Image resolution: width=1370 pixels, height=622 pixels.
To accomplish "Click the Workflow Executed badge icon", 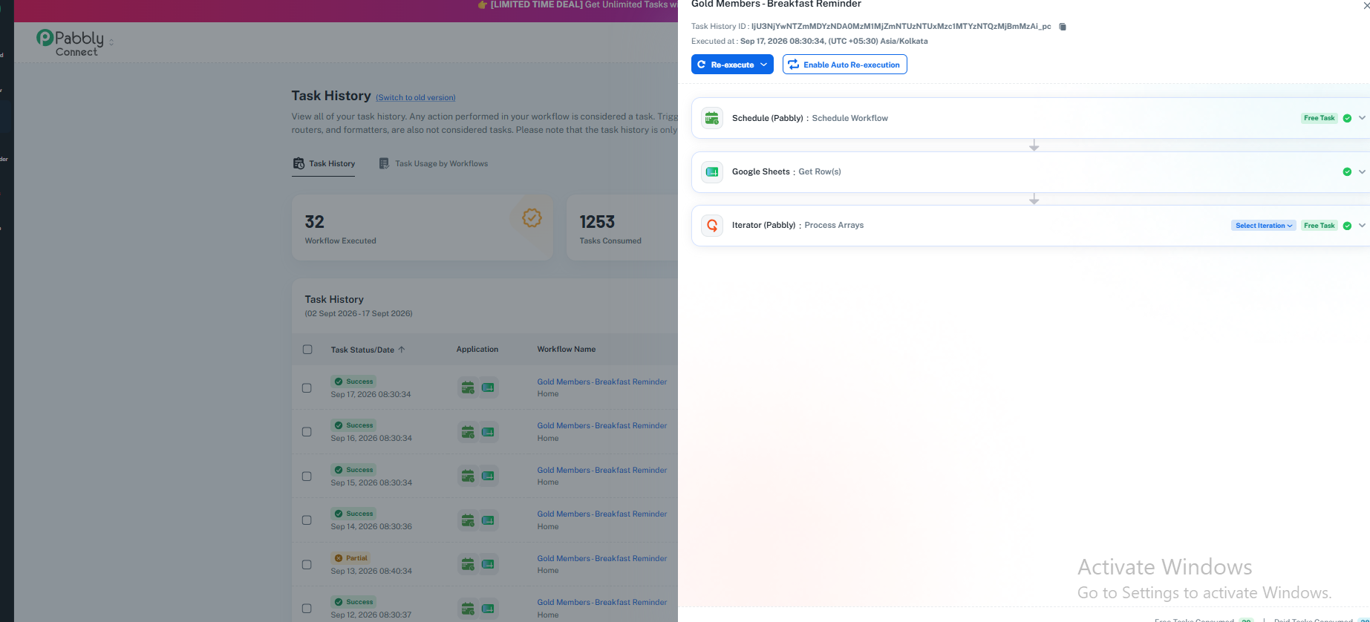I will (x=532, y=217).
